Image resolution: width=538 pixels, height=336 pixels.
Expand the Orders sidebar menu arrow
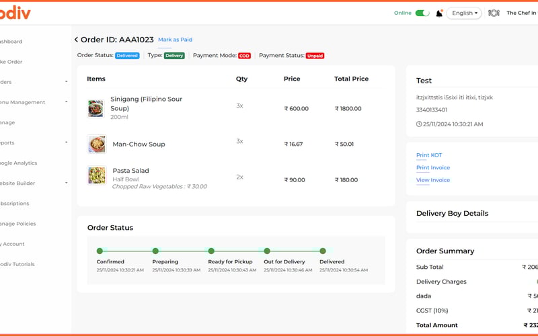(x=66, y=81)
